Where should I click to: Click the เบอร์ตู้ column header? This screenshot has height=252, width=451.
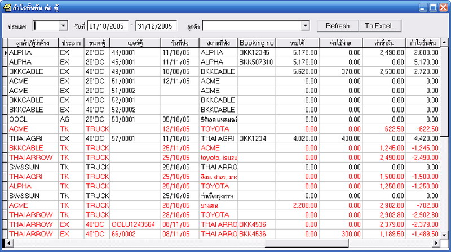coord(135,43)
